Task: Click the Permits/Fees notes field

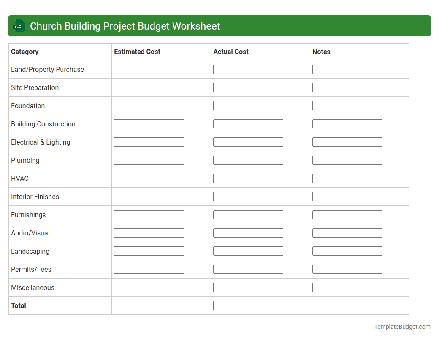Action: click(x=347, y=269)
